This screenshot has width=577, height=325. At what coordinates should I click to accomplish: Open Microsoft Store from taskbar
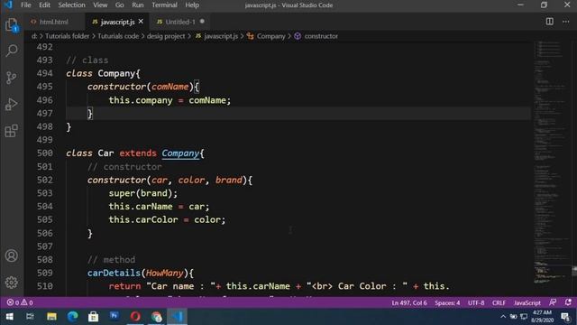(x=94, y=317)
